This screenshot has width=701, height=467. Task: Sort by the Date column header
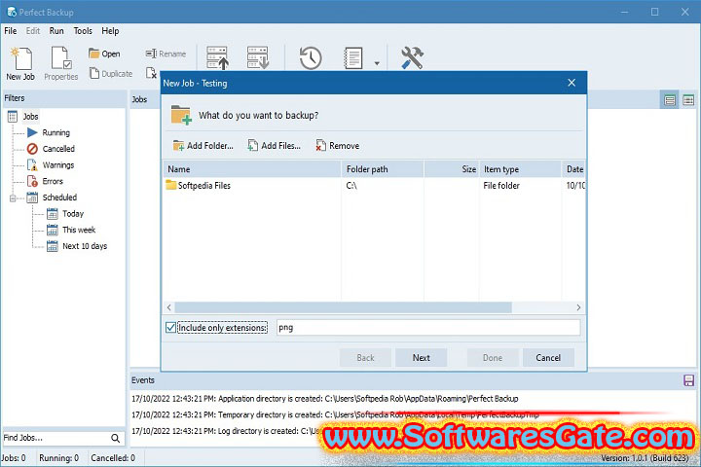573,169
